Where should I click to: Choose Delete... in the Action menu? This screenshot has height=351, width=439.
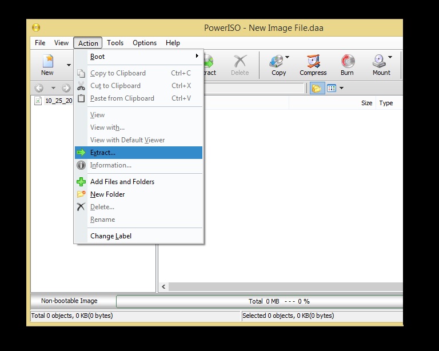coord(138,207)
